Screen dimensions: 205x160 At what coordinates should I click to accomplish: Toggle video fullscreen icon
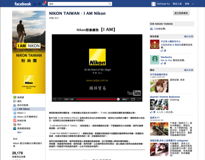point(139,99)
